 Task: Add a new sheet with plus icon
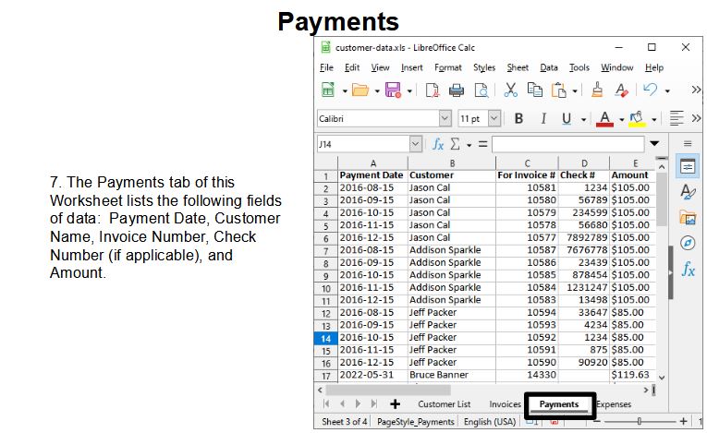pyautogui.click(x=395, y=404)
